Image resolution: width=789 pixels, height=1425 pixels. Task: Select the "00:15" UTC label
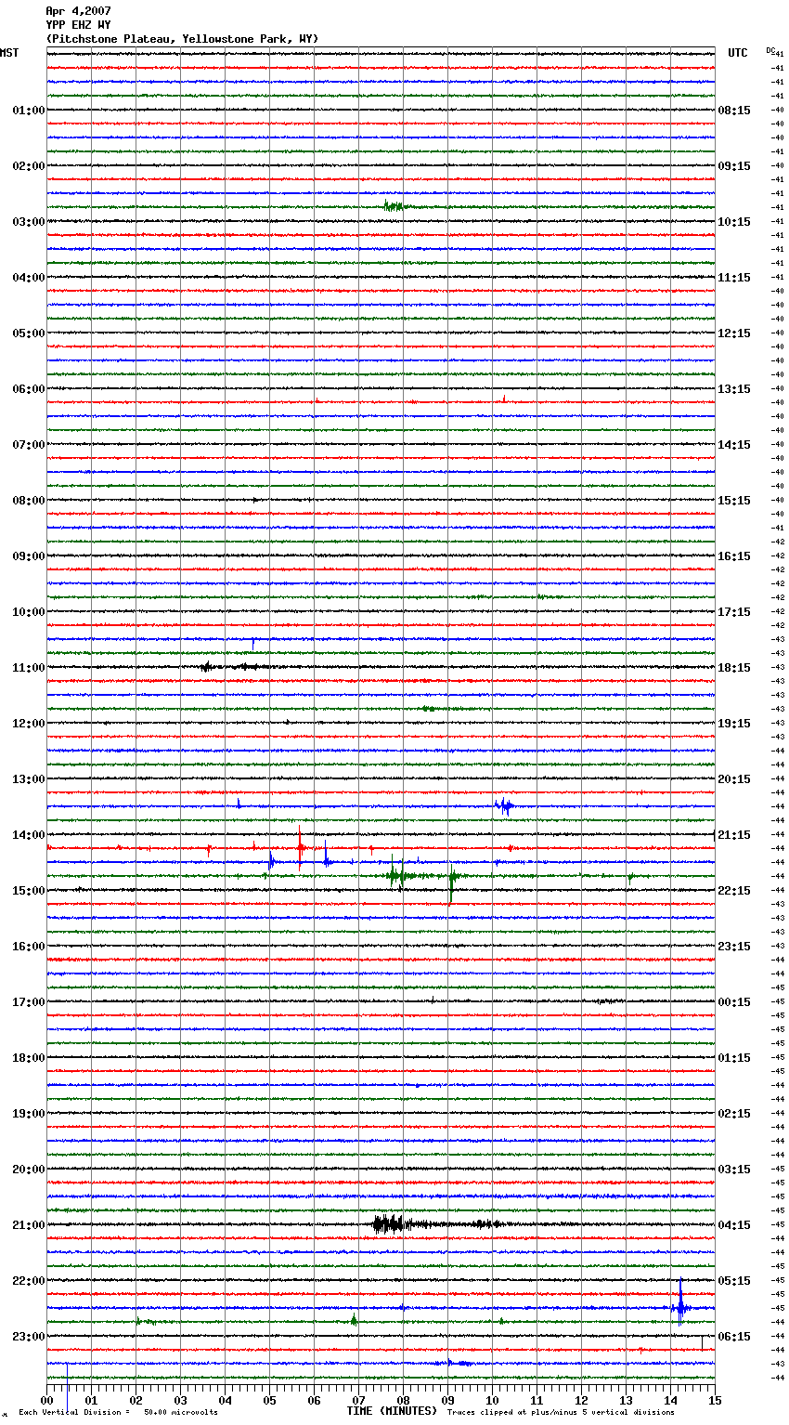click(x=734, y=1002)
